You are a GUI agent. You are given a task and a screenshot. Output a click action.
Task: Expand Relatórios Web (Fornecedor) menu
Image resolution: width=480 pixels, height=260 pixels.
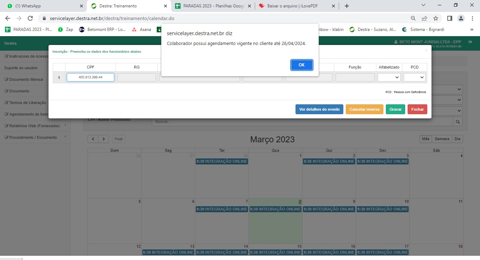[34, 126]
